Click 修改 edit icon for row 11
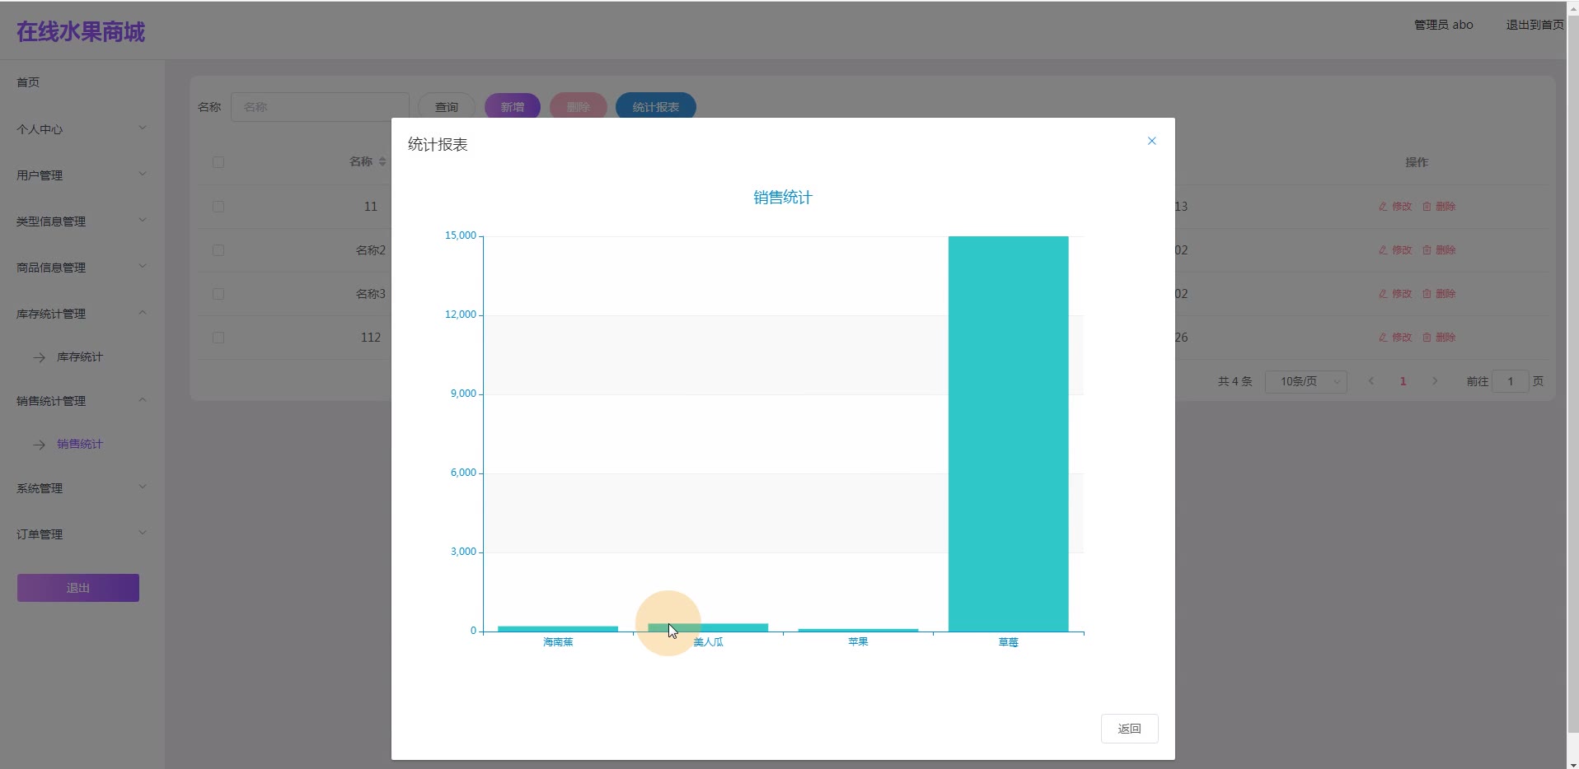Image resolution: width=1579 pixels, height=769 pixels. pyautogui.click(x=1395, y=207)
